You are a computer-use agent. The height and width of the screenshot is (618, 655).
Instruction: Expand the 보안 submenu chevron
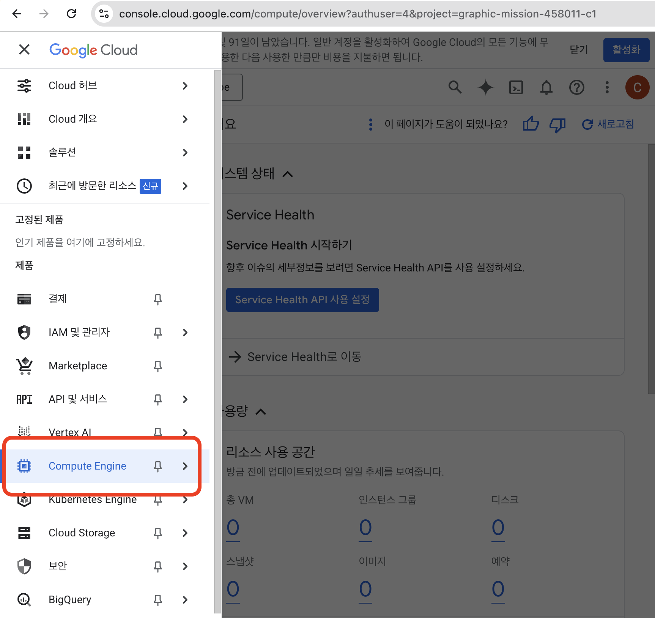coord(185,566)
